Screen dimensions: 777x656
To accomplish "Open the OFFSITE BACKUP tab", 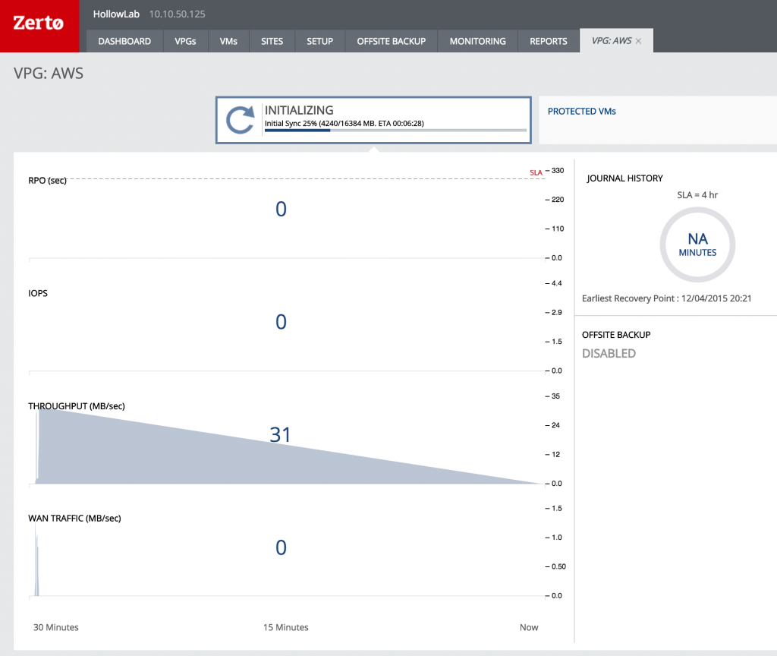I will click(x=392, y=41).
